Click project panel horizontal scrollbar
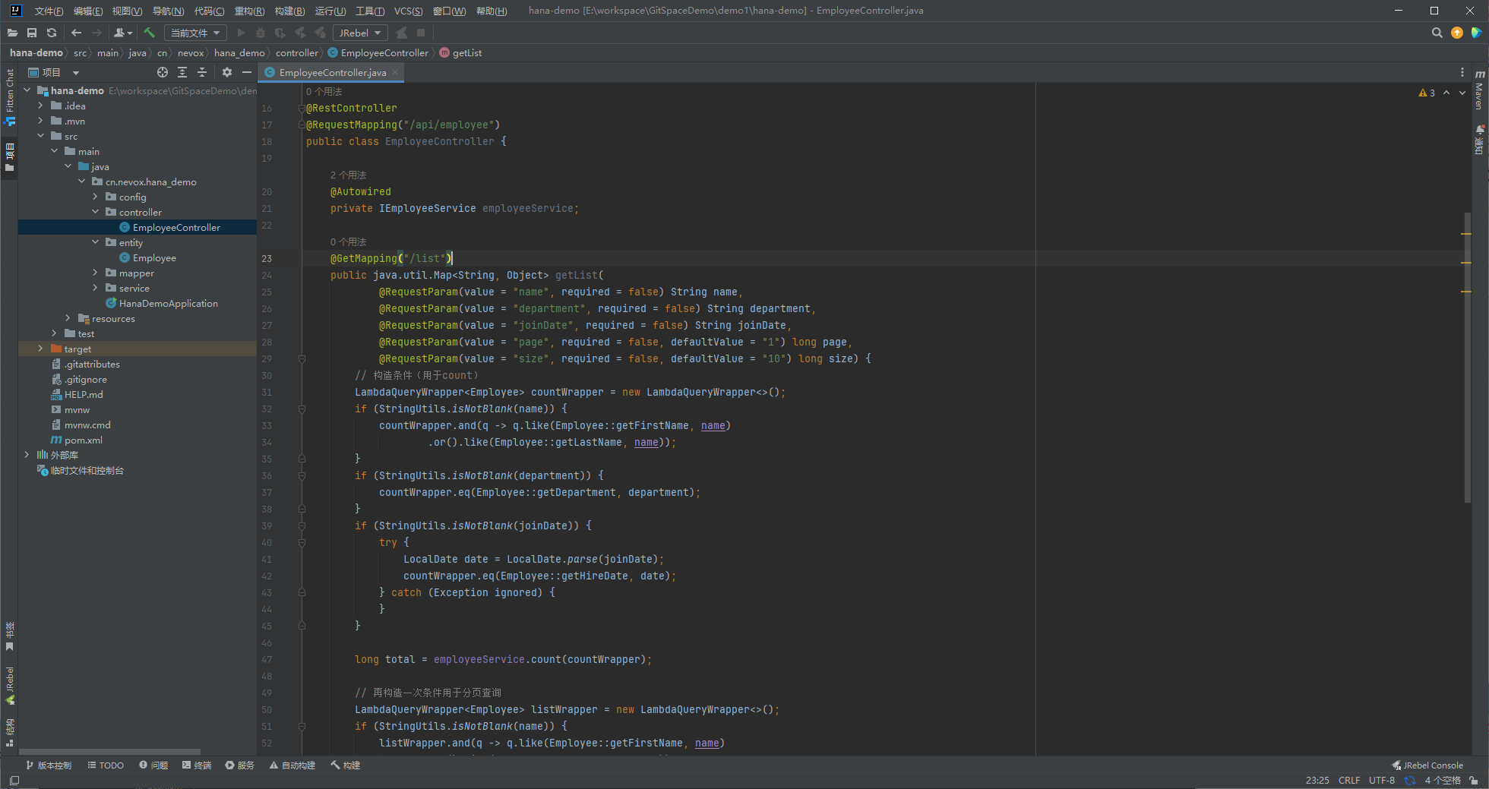The image size is (1489, 789). coord(109,752)
